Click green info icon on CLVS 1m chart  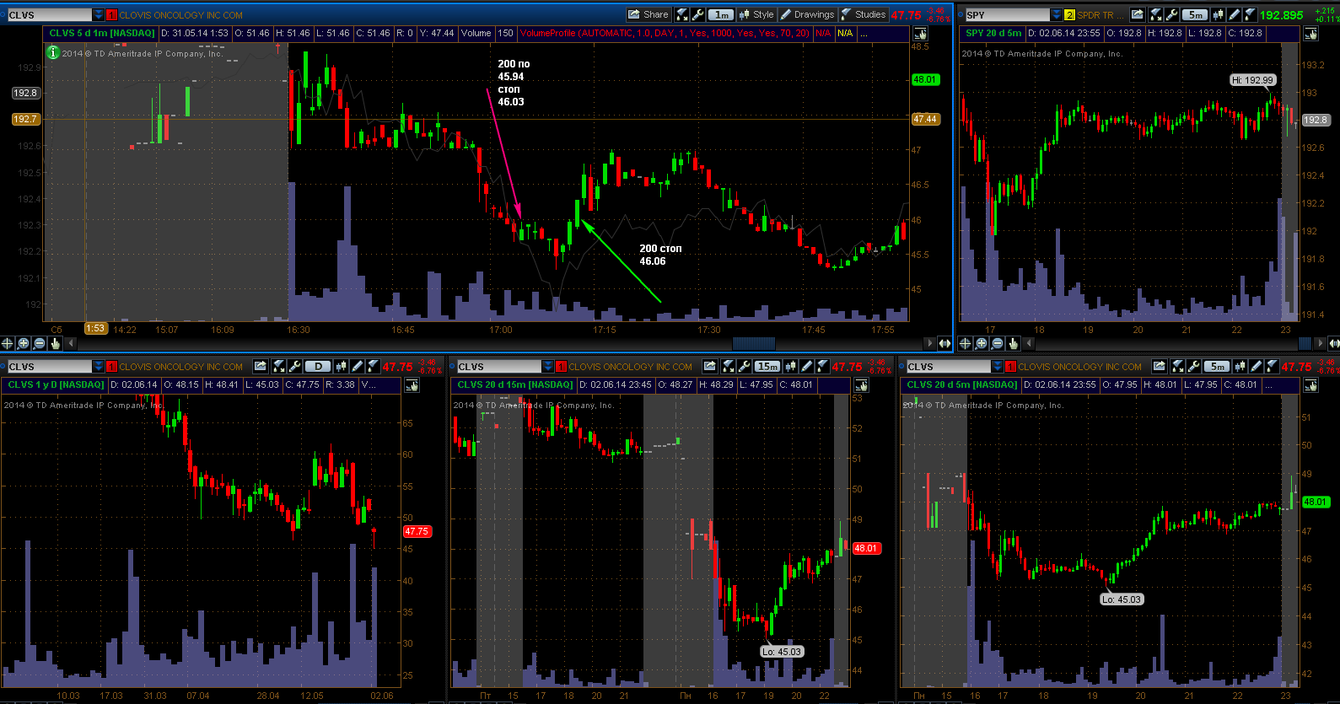click(x=52, y=52)
